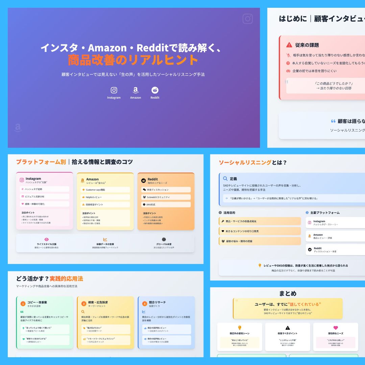Click the wrench icon beside 商品・サービスの改善点発見
Image resolution: width=365 pixels, height=365 pixels.
click(223, 221)
